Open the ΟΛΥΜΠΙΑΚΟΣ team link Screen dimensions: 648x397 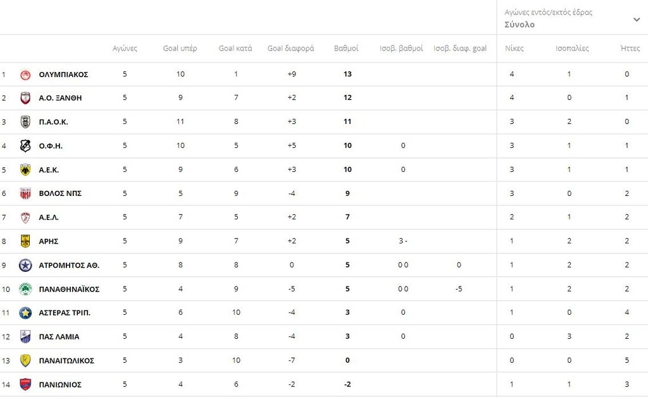point(63,75)
